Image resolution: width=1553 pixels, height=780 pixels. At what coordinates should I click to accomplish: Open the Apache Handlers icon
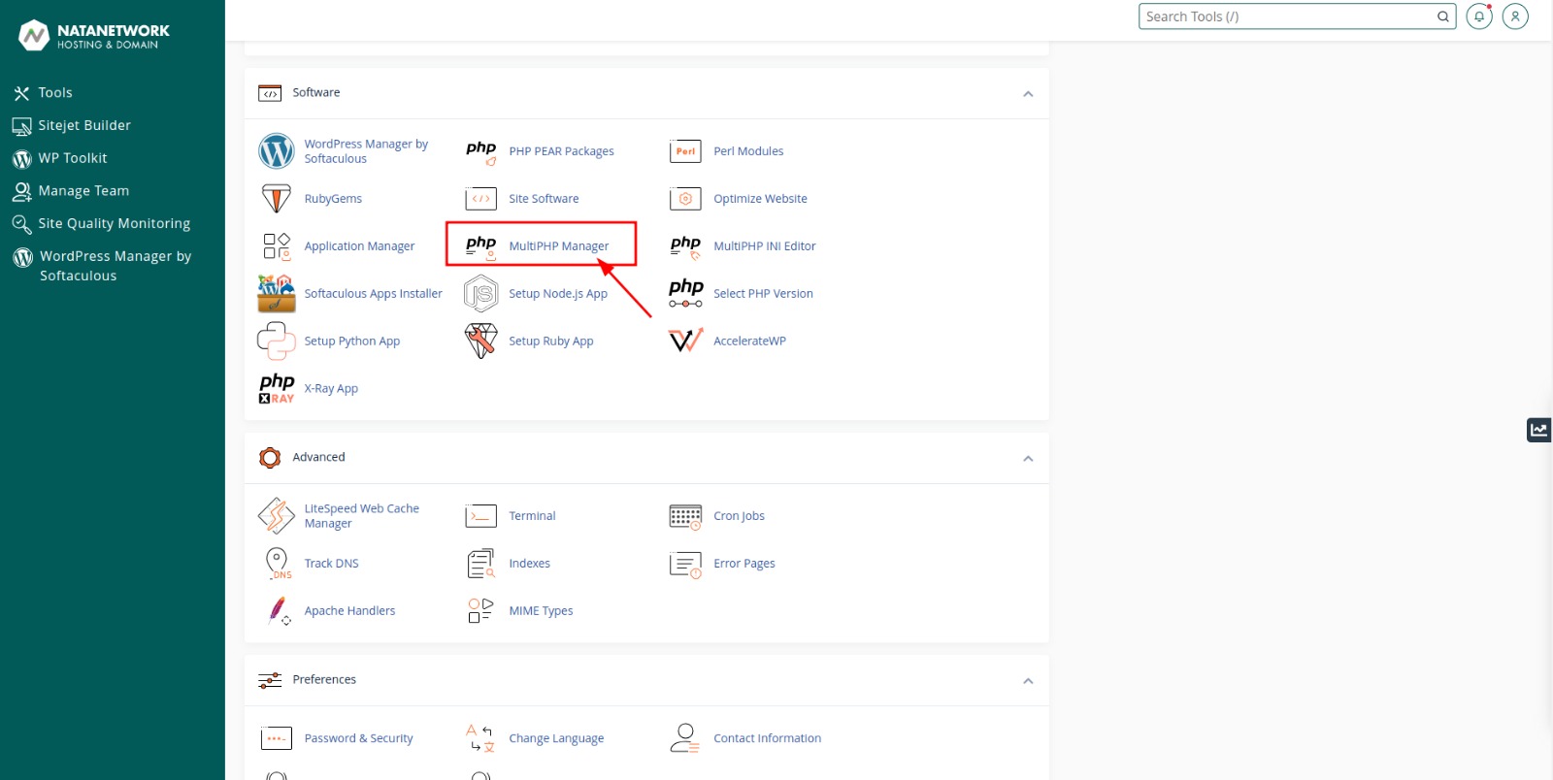279,611
